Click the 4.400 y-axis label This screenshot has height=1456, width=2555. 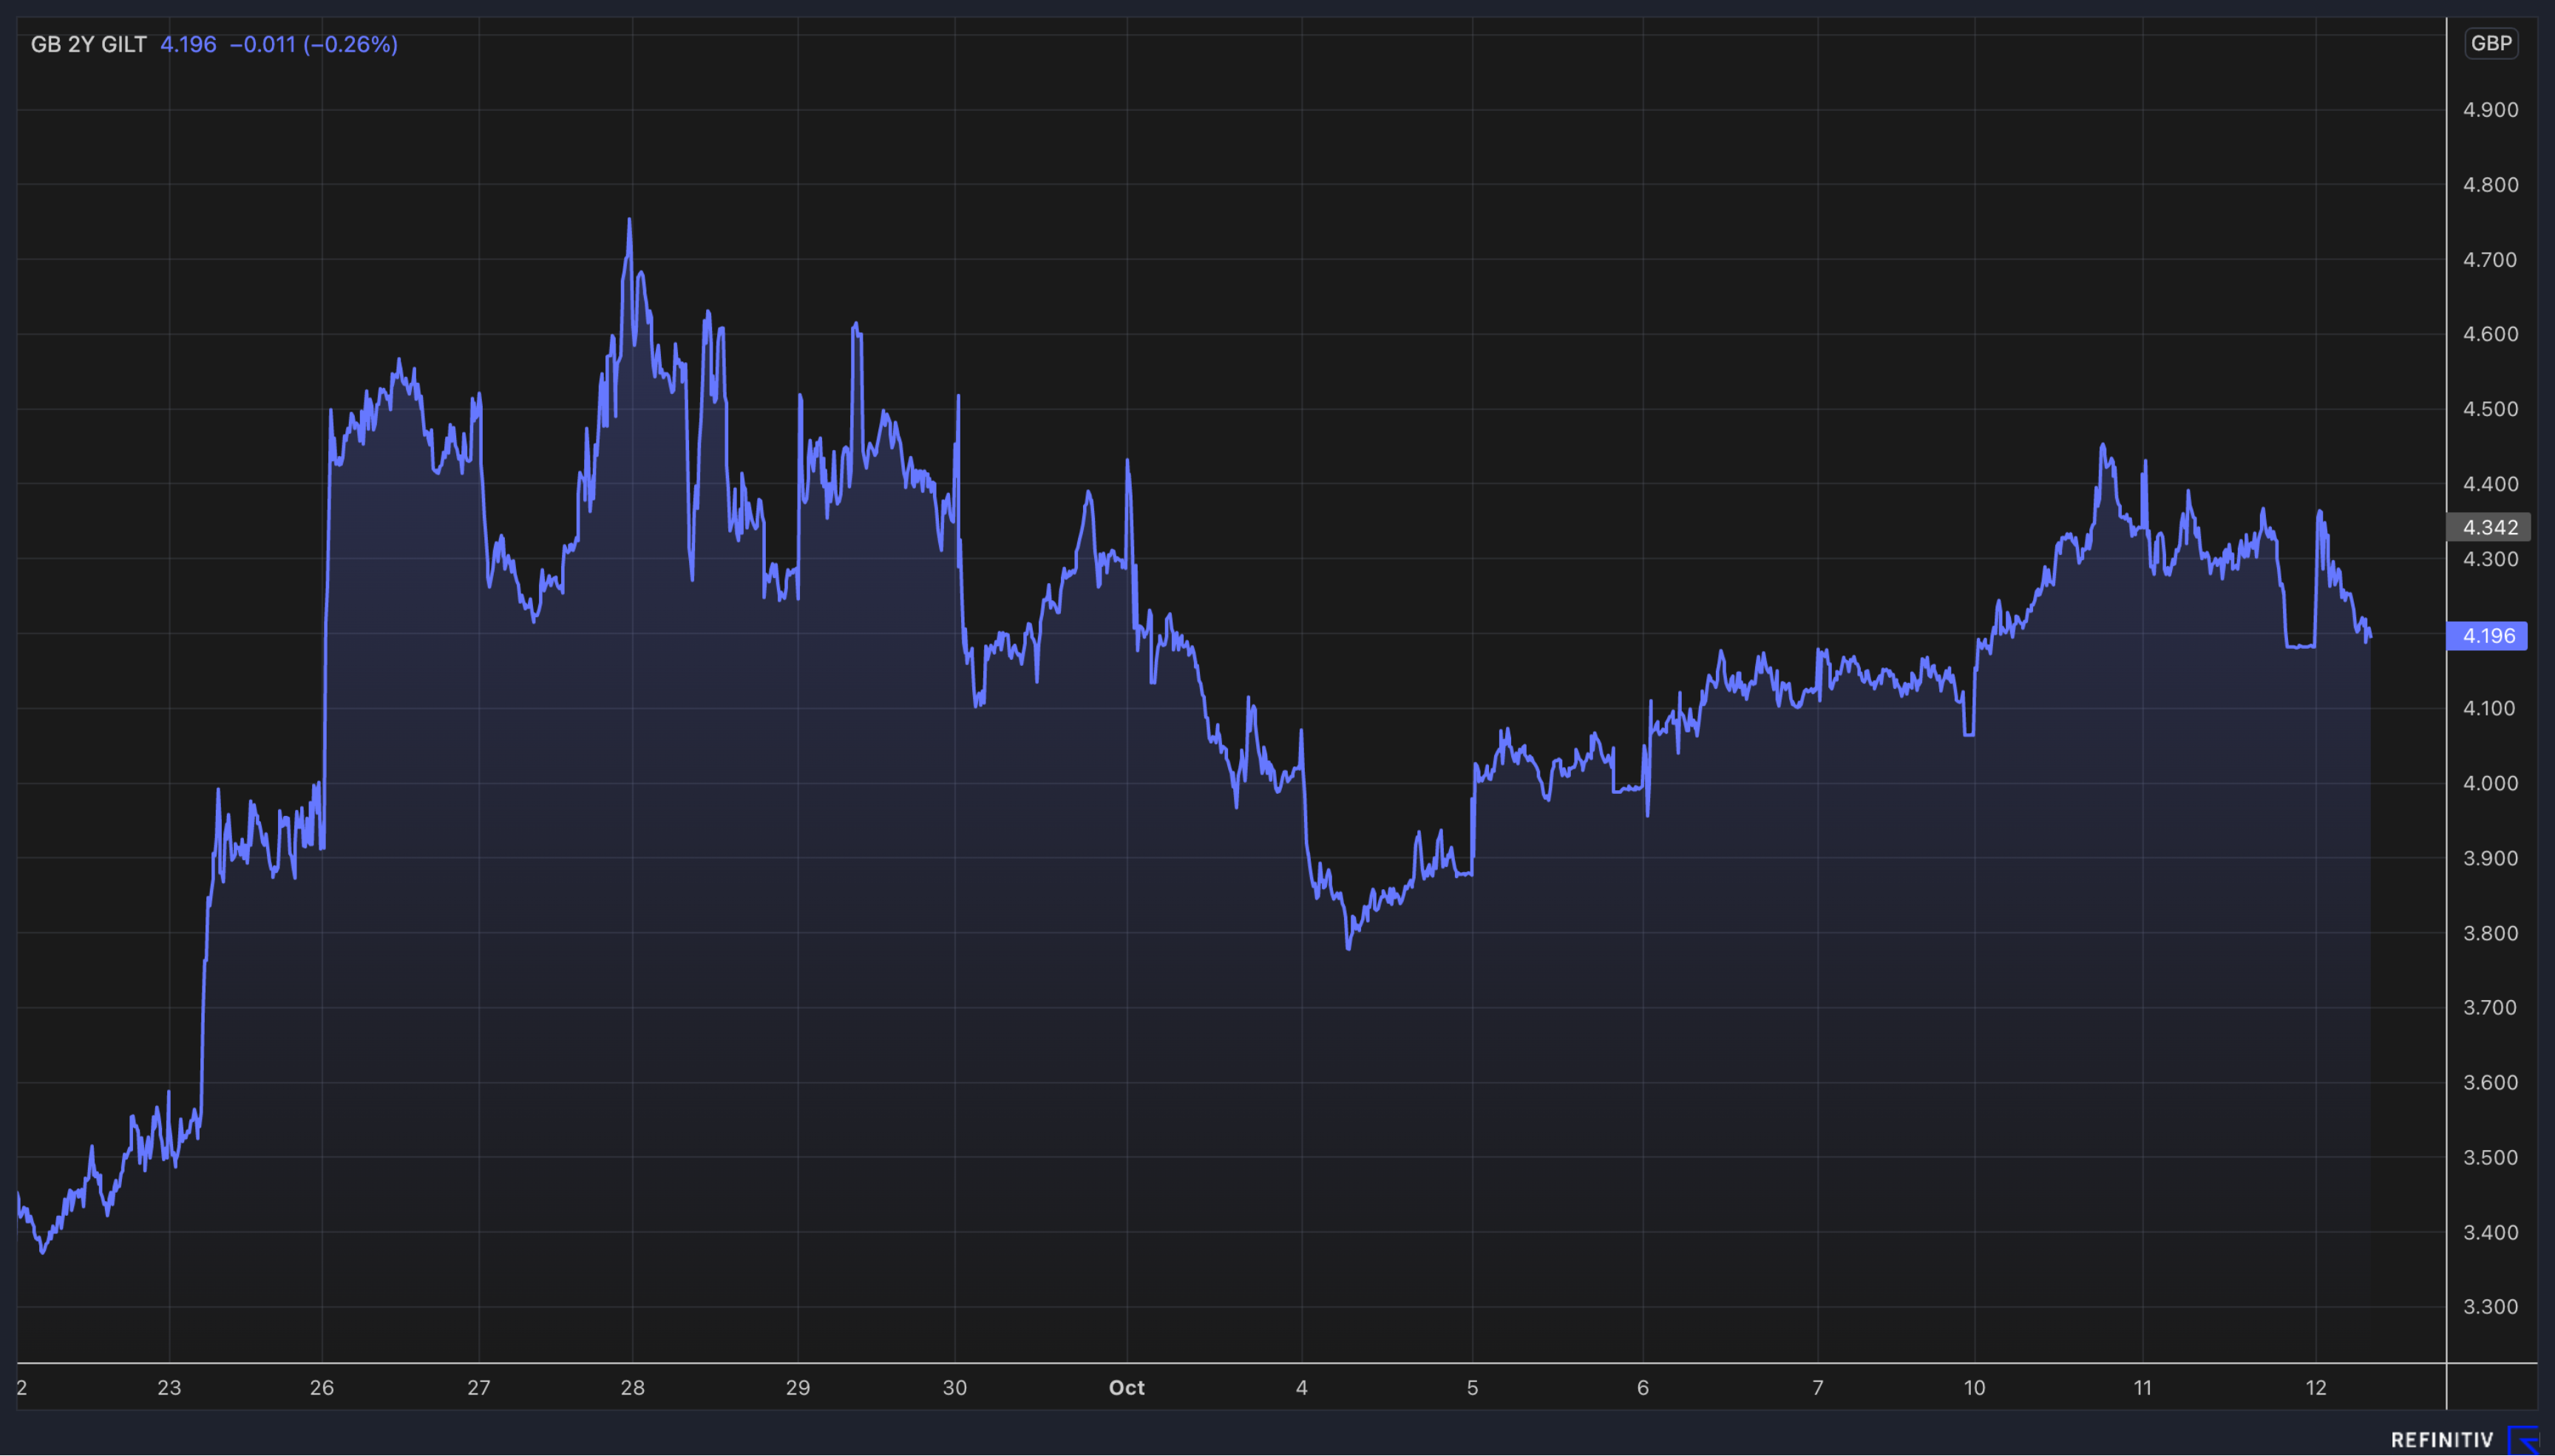(x=2490, y=484)
